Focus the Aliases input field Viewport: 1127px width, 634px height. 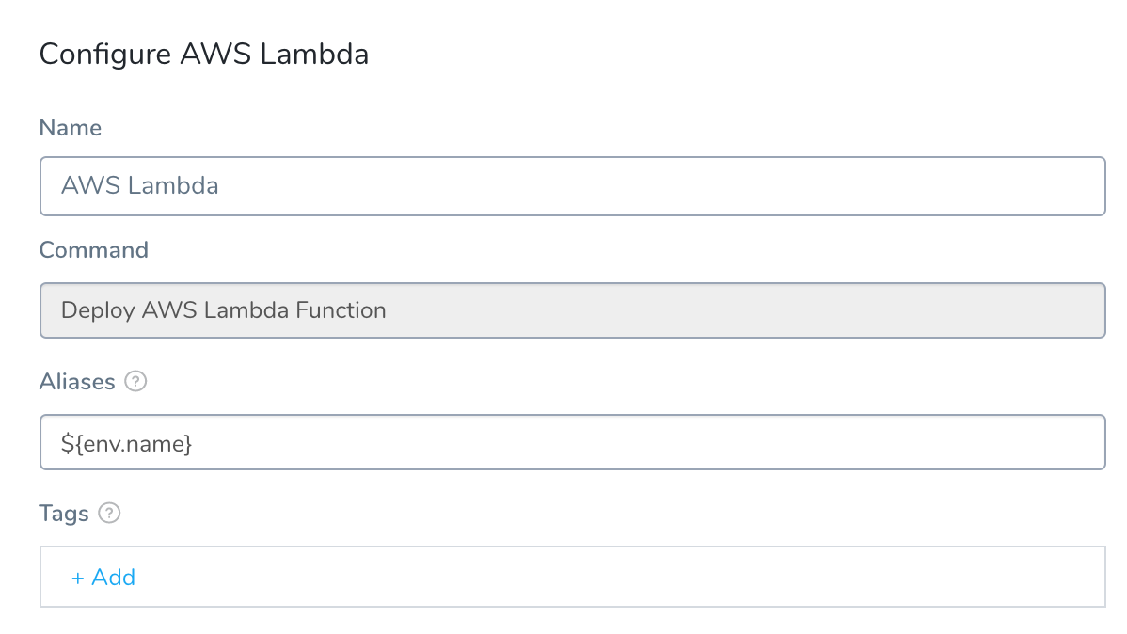click(572, 442)
